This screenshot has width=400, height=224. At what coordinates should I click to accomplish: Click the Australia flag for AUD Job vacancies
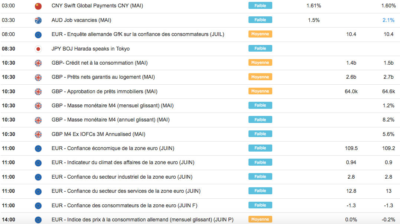pyautogui.click(x=38, y=20)
